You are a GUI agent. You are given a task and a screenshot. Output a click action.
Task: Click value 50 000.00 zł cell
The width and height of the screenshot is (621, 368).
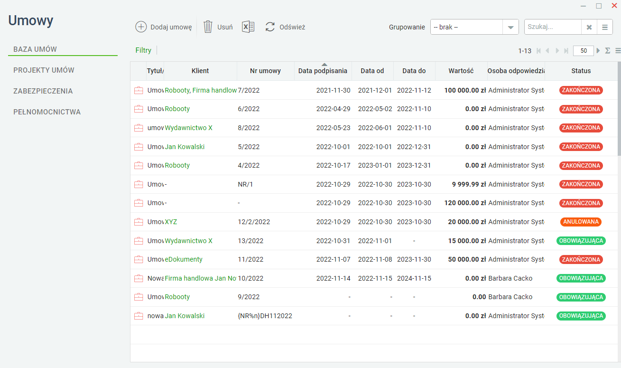point(467,259)
